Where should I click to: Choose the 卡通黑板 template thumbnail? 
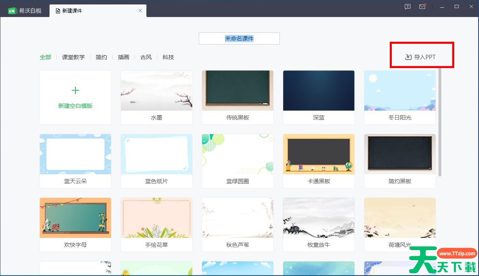point(319,154)
